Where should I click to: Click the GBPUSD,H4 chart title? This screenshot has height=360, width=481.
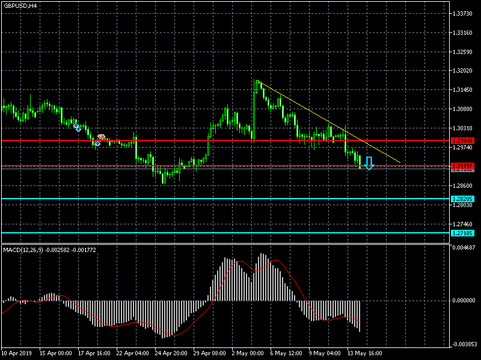(x=20, y=5)
